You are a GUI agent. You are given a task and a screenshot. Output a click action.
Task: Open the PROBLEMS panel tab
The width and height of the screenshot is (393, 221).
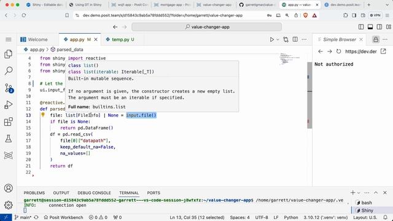tap(34, 193)
